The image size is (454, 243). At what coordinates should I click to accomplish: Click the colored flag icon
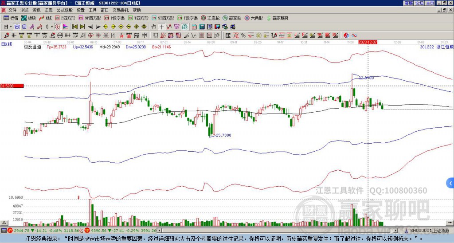pyautogui.click(x=66, y=27)
